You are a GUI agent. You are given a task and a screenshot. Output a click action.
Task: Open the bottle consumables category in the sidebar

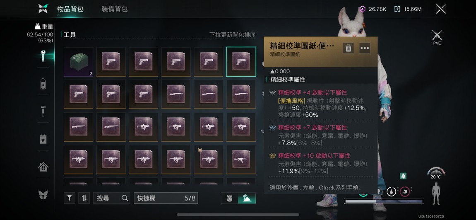43,83
